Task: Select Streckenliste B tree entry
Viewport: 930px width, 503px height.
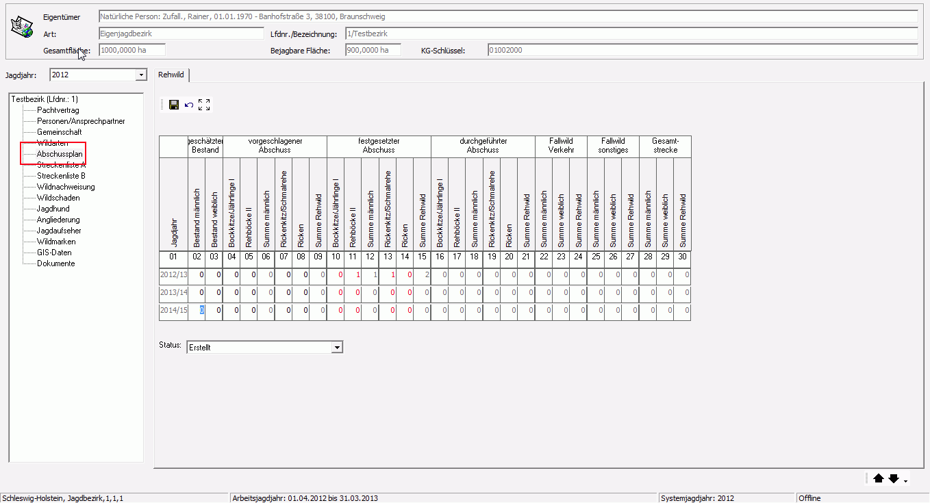Action: pos(61,176)
